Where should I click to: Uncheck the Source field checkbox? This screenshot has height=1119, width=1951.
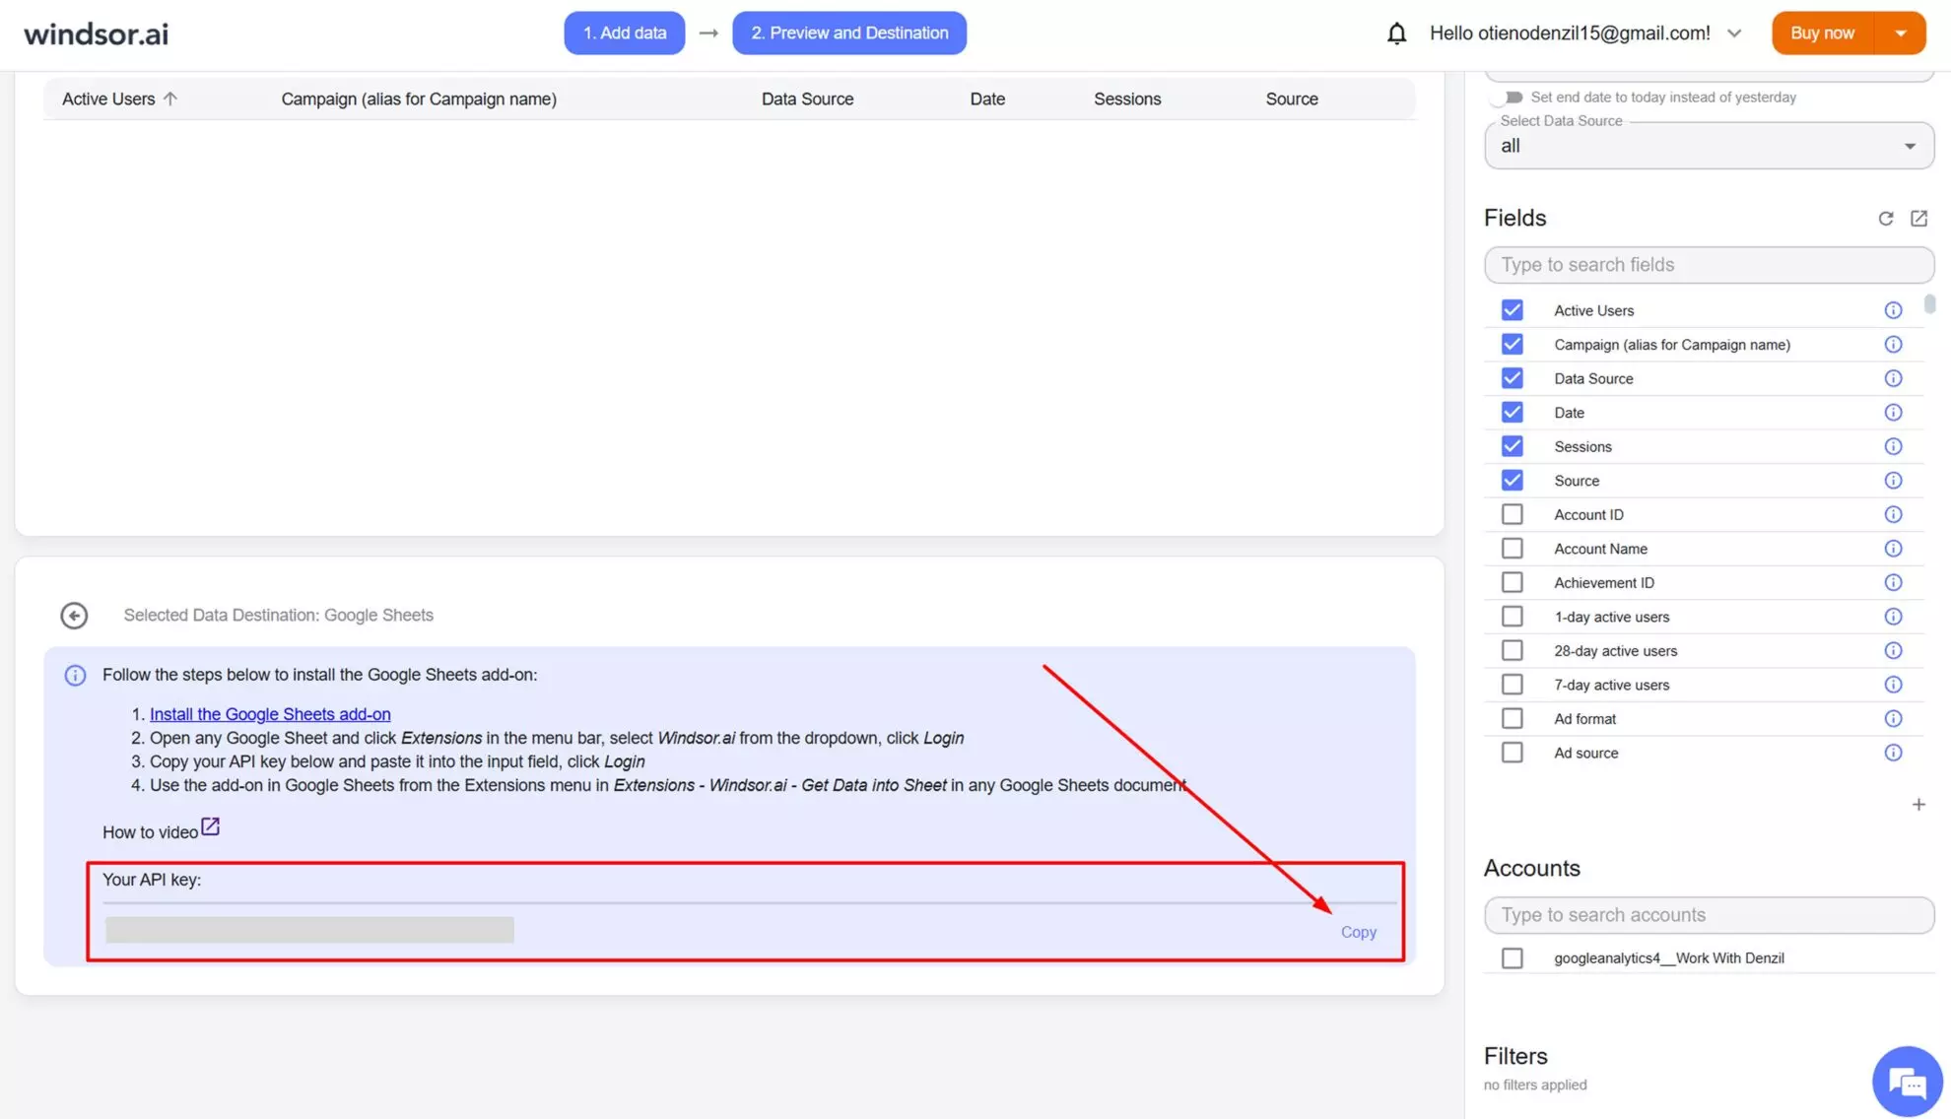click(x=1512, y=481)
